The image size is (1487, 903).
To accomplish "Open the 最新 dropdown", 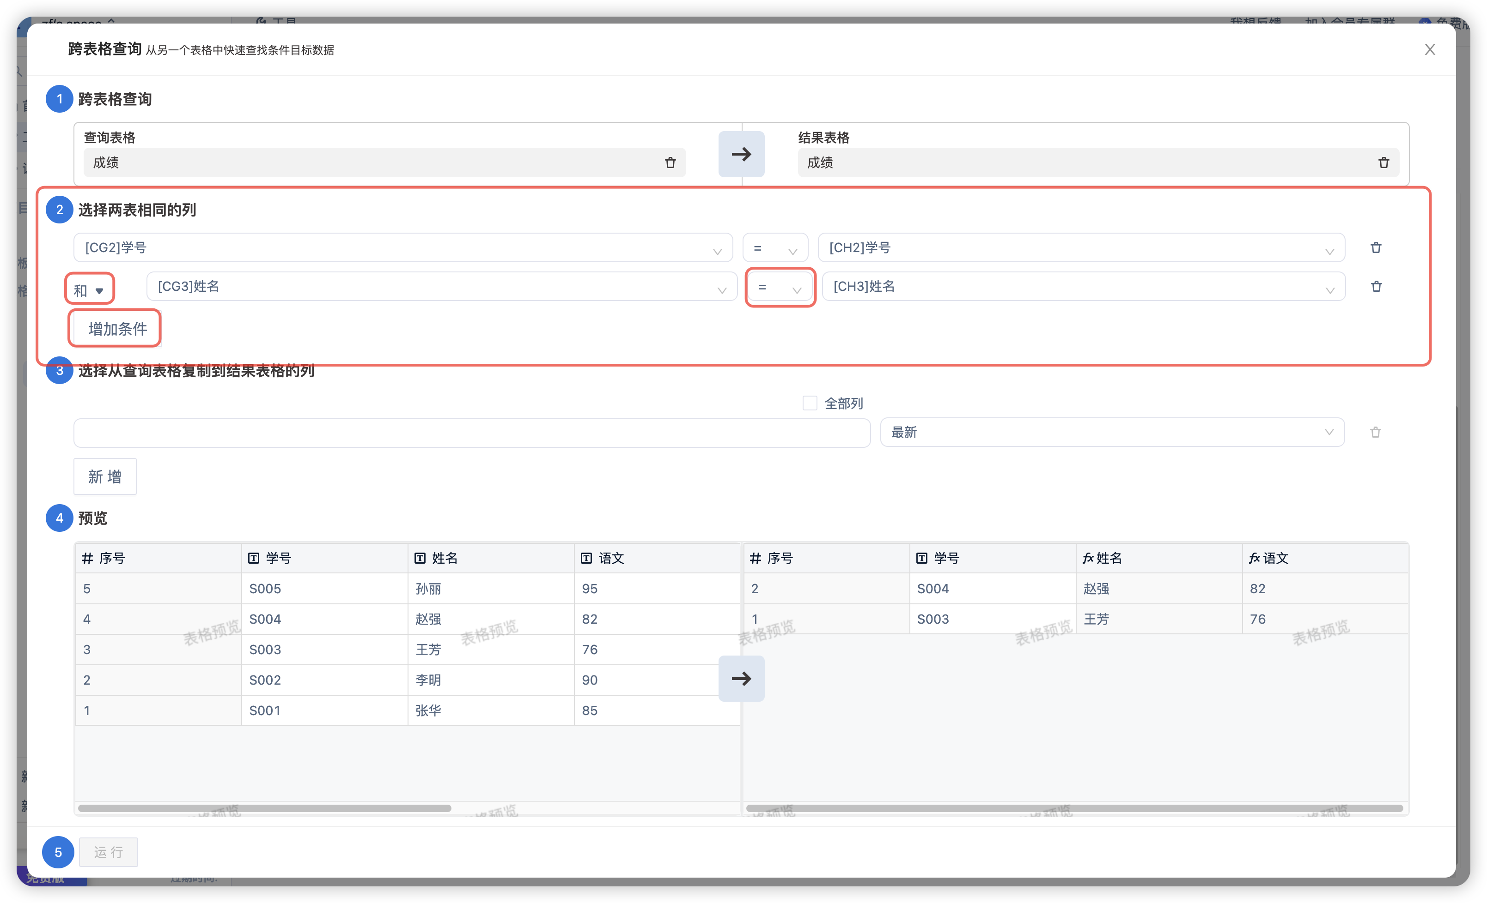I will point(1112,432).
